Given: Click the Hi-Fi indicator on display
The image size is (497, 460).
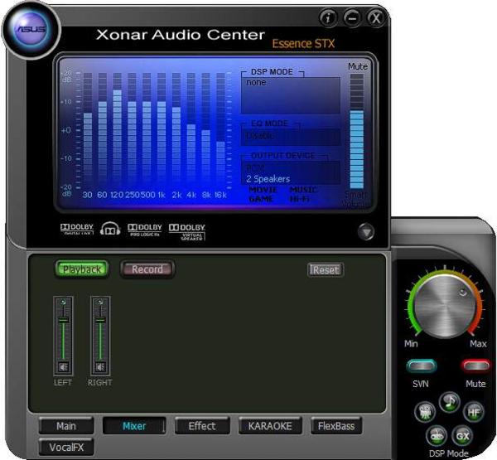Looking at the screenshot, I should pos(300,199).
